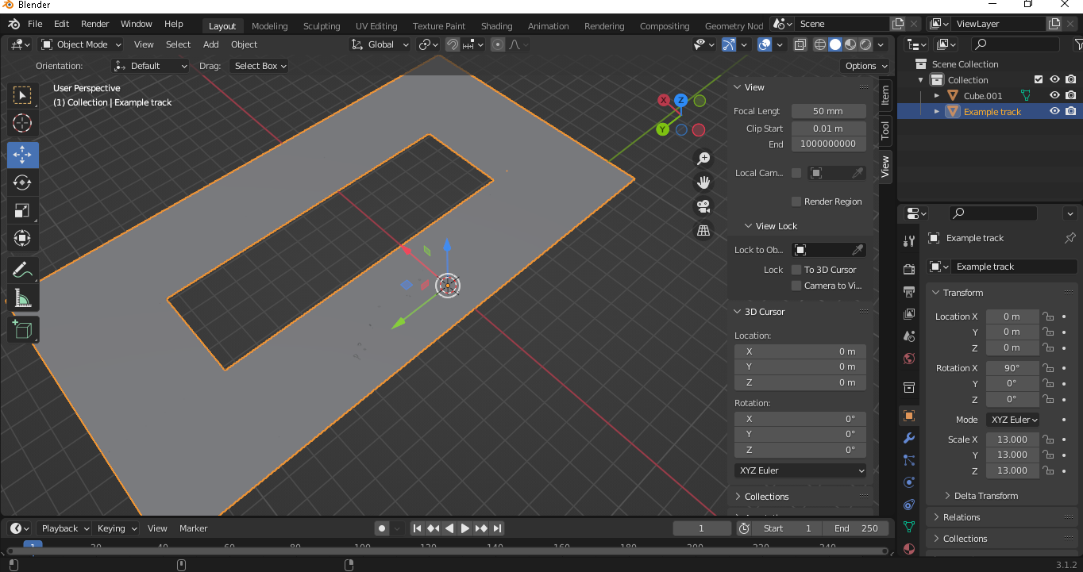Pick the Transform tool
This screenshot has width=1083, height=572.
coord(23,238)
